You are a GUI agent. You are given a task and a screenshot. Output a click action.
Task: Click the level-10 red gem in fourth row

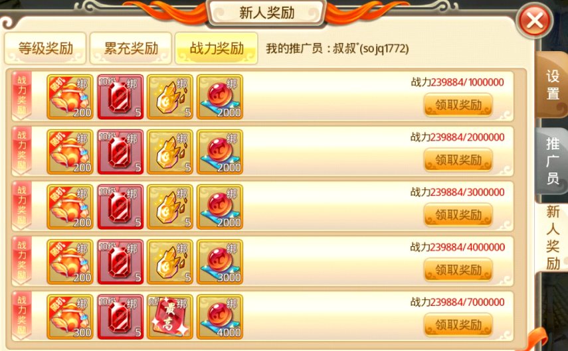(x=120, y=262)
